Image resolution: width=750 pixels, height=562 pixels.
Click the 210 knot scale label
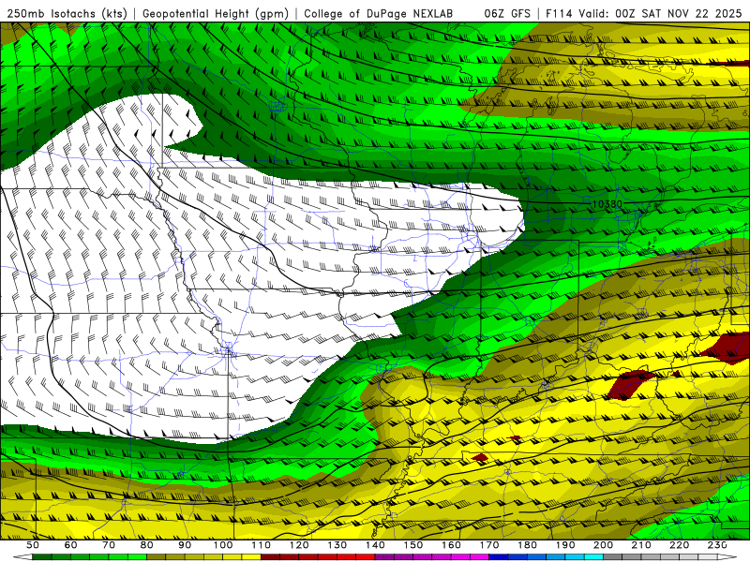click(x=641, y=545)
